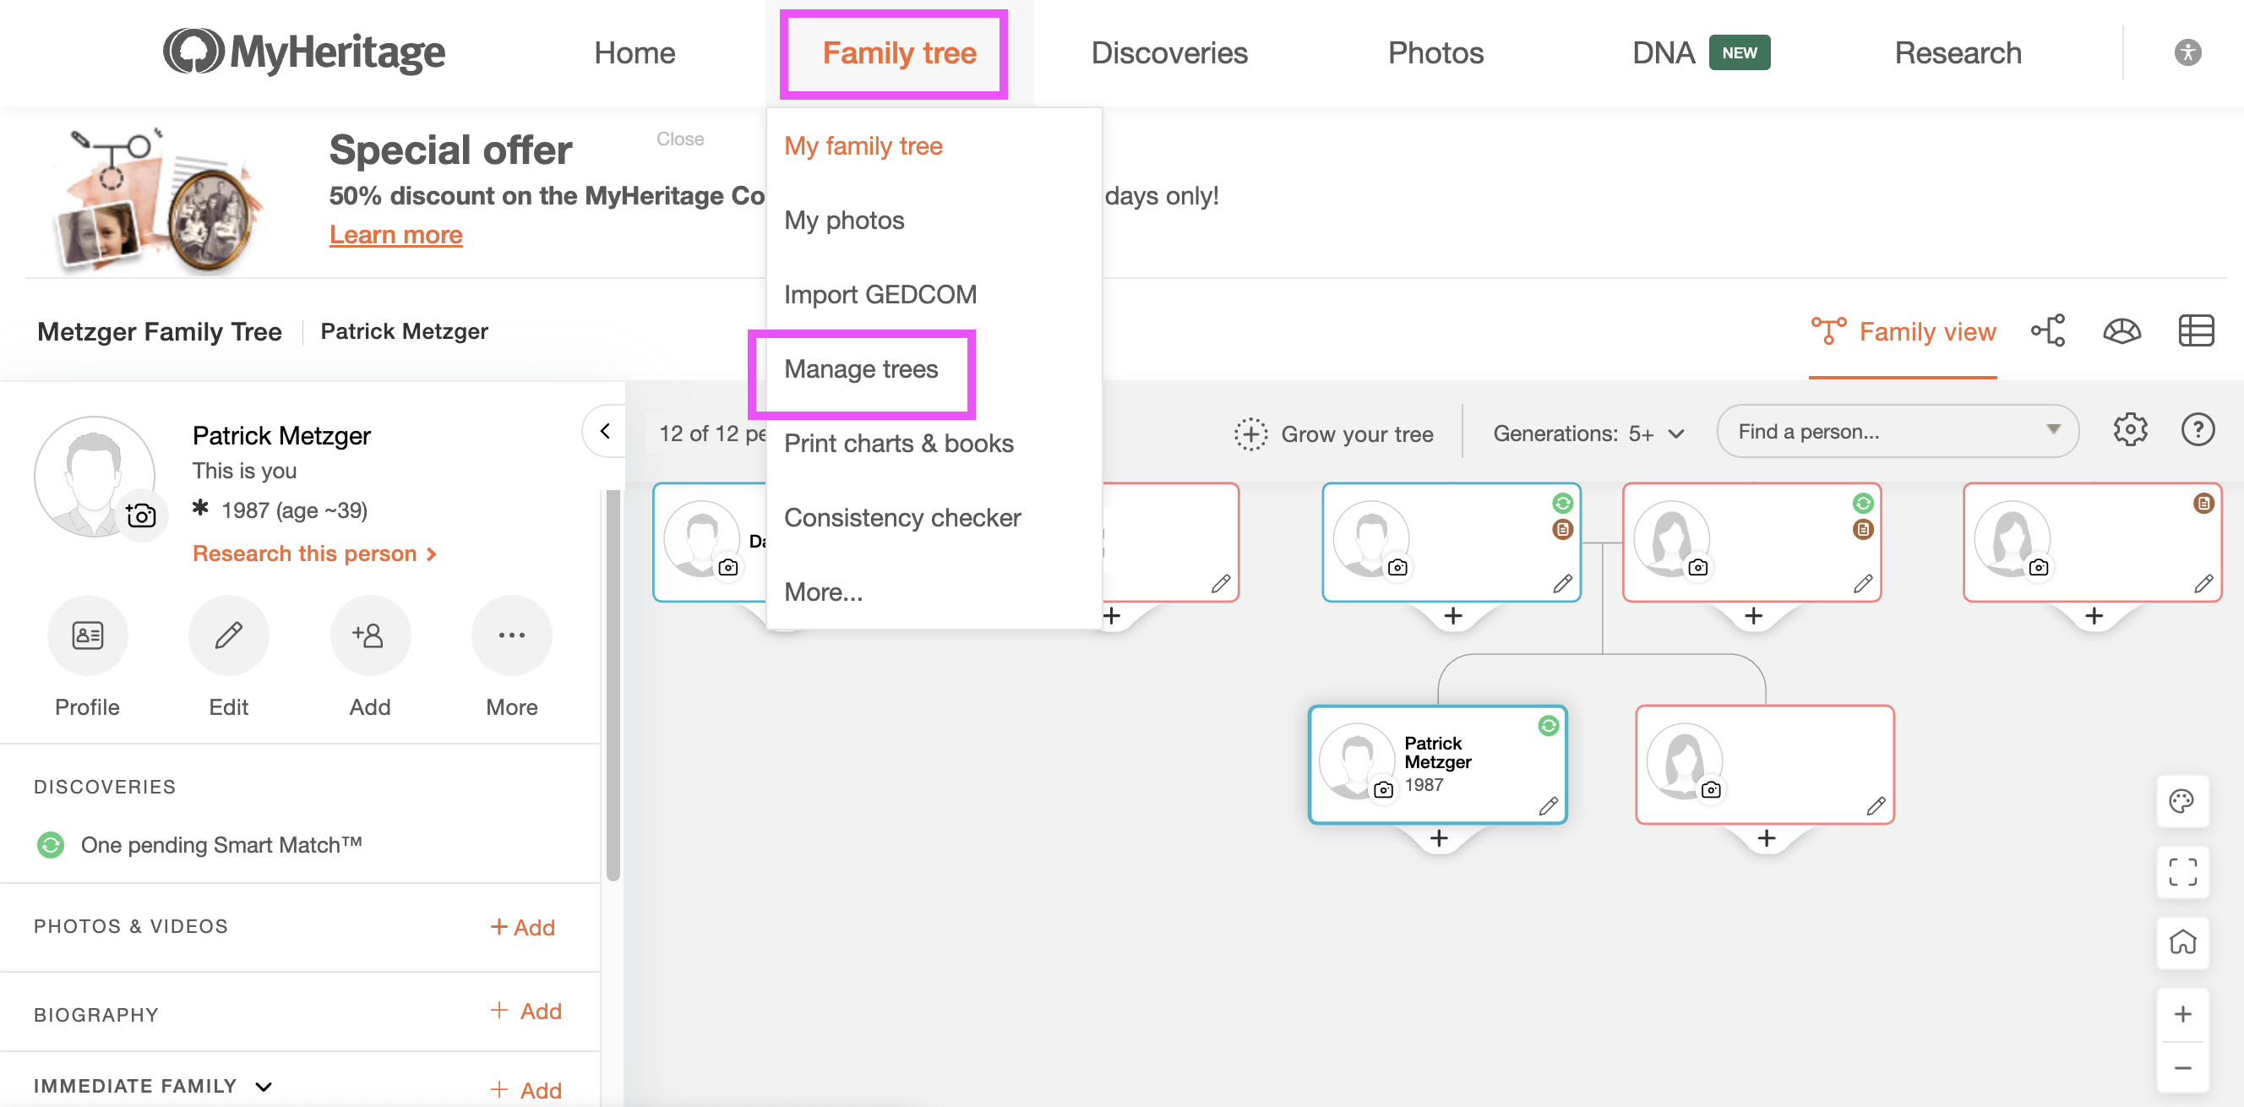Viewport: 2244px width, 1107px height.
Task: Open the pedigree view icon
Action: (x=2047, y=331)
